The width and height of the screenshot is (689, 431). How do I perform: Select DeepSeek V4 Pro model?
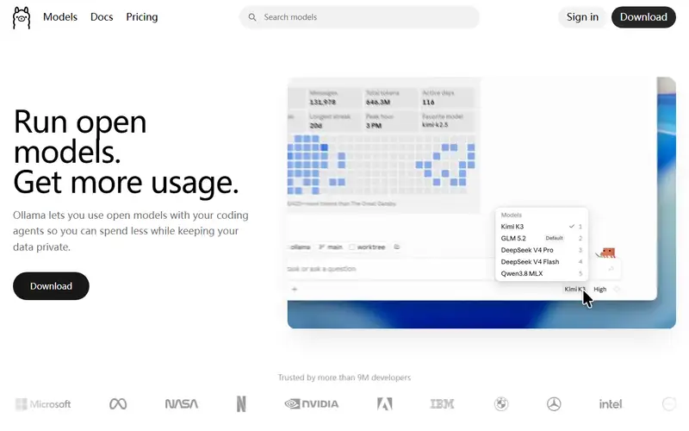[541, 250]
